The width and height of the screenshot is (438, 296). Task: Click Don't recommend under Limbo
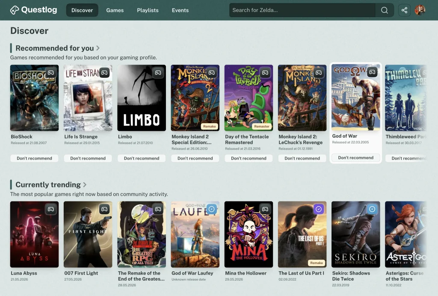(x=142, y=158)
